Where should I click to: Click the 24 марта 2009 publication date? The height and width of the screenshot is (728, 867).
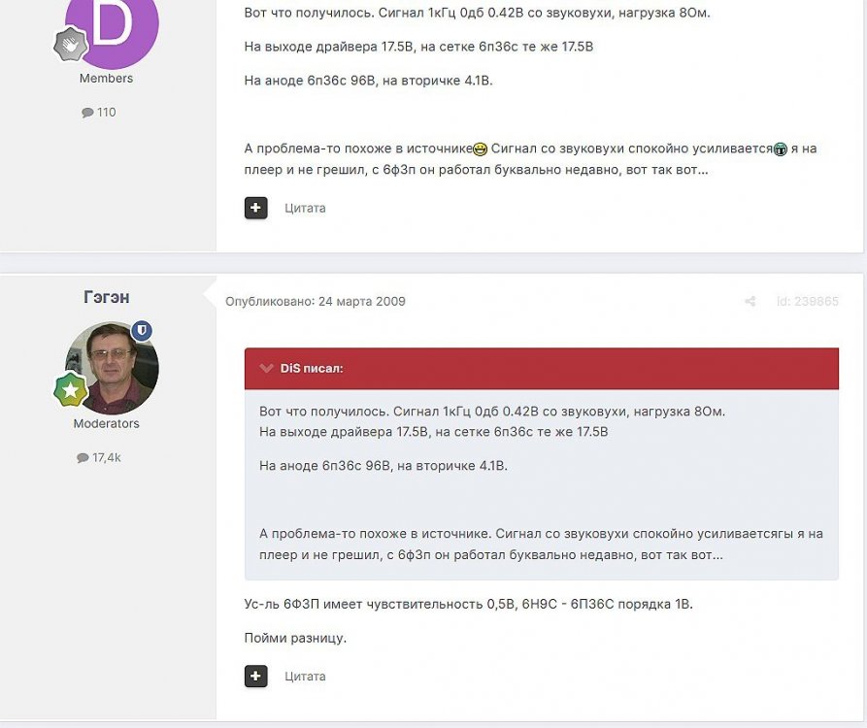click(x=361, y=301)
